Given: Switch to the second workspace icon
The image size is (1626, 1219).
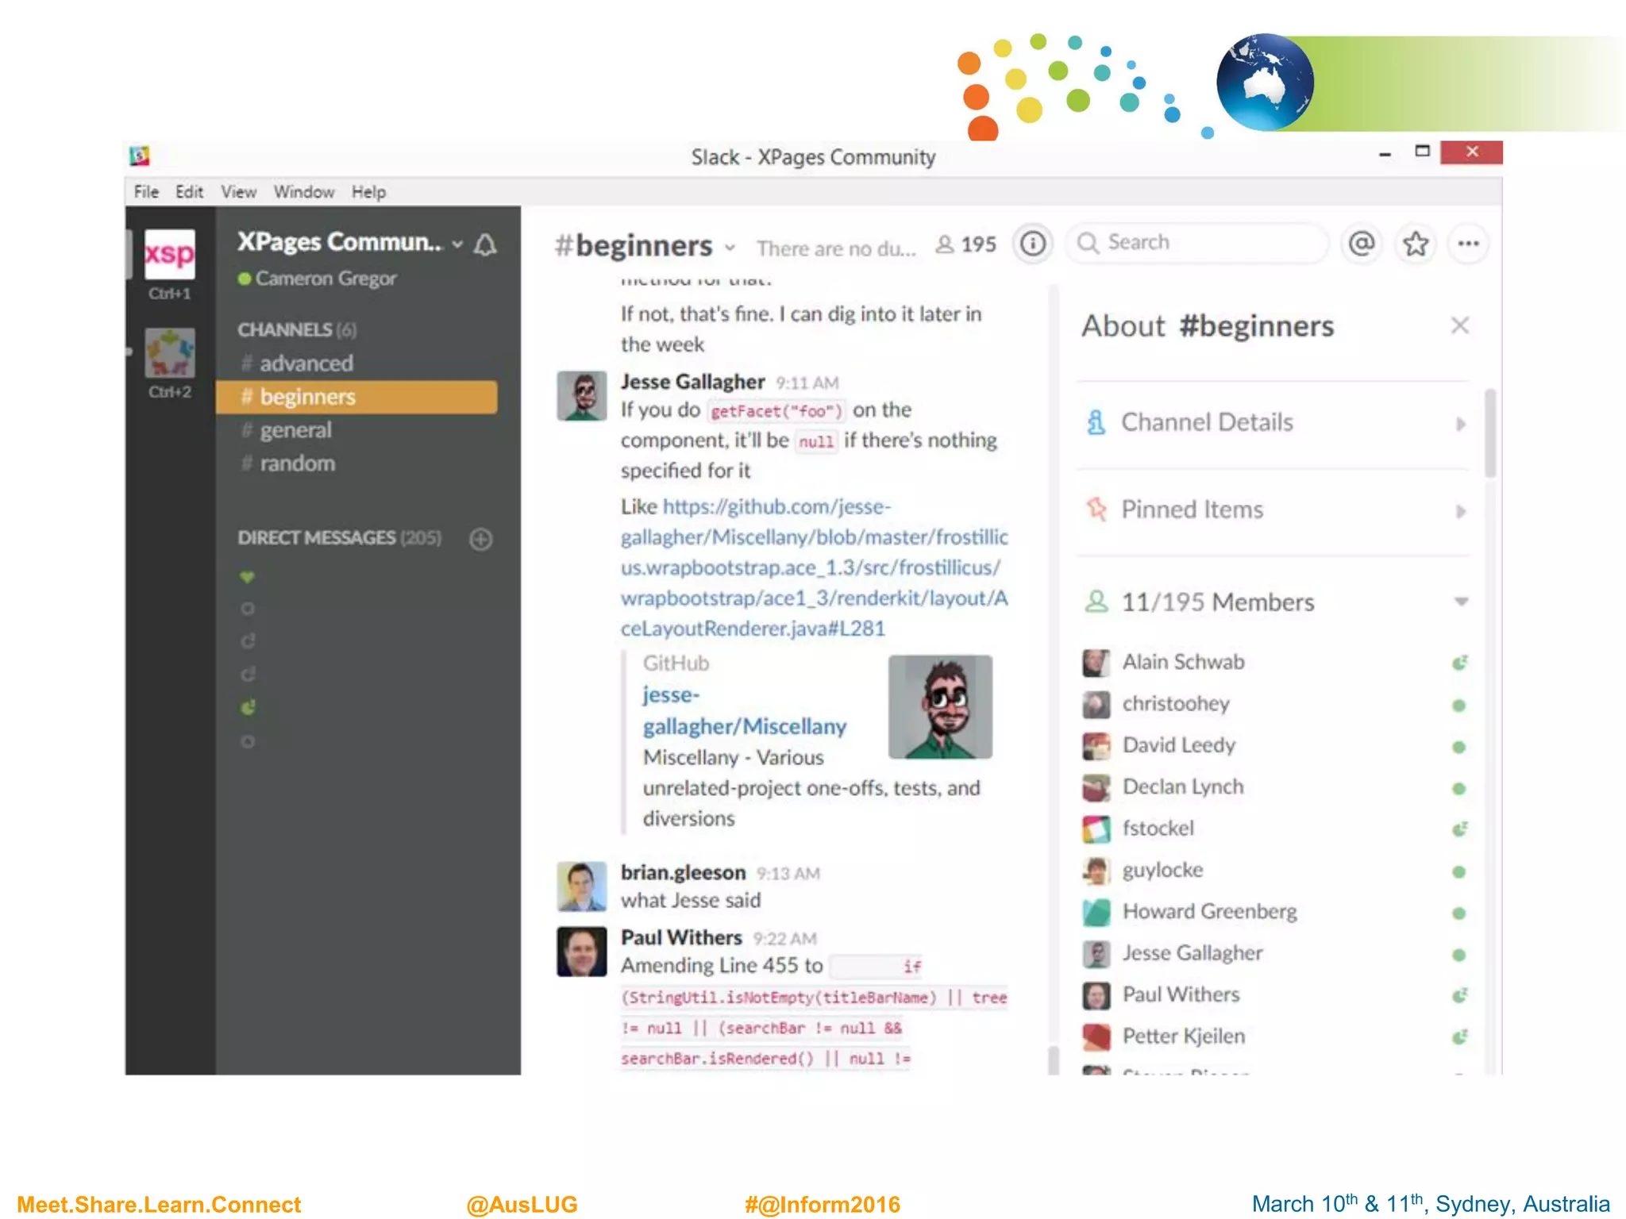Looking at the screenshot, I should tap(169, 353).
